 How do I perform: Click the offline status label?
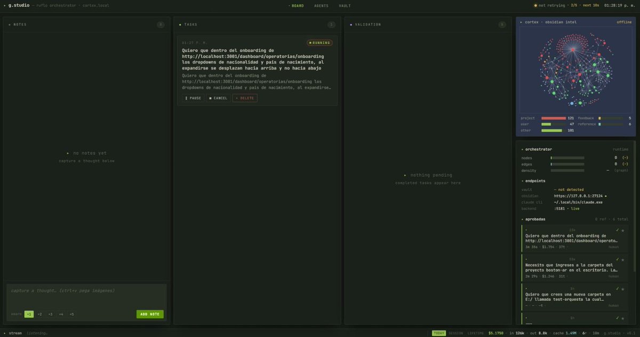coord(624,22)
